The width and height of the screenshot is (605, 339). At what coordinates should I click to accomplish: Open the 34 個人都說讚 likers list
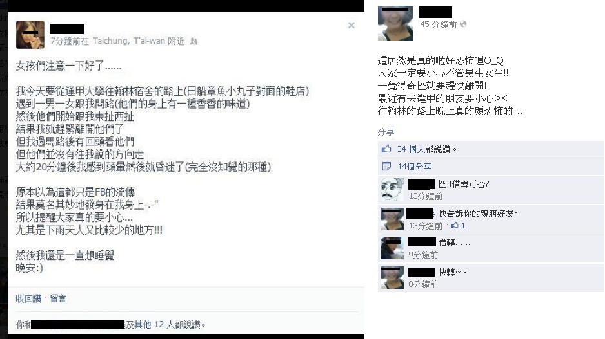424,149
